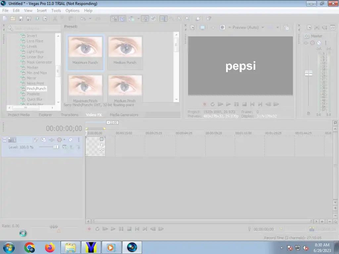Click the Dim Output icon in mixer
This screenshot has width=339, height=254.
pyautogui.click(x=324, y=27)
